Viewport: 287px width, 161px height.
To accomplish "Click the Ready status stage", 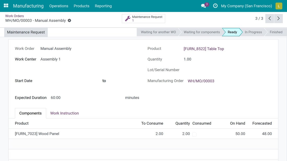I will (x=232, y=32).
